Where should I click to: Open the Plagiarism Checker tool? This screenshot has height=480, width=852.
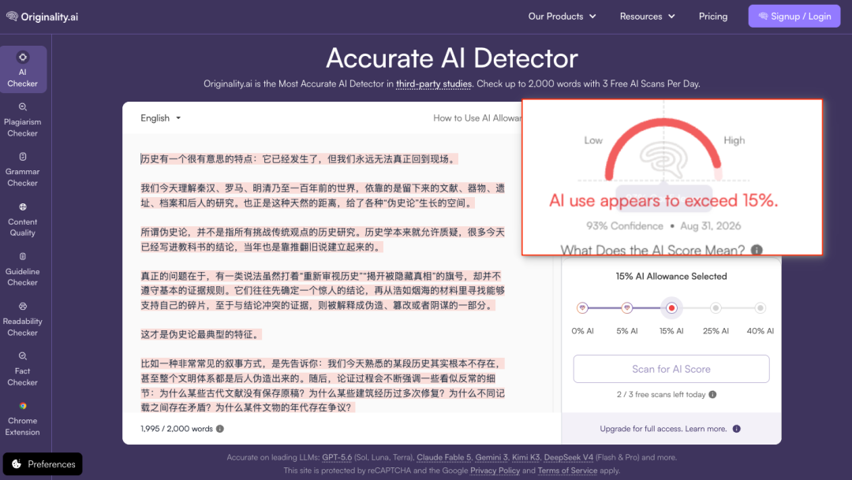tap(23, 120)
